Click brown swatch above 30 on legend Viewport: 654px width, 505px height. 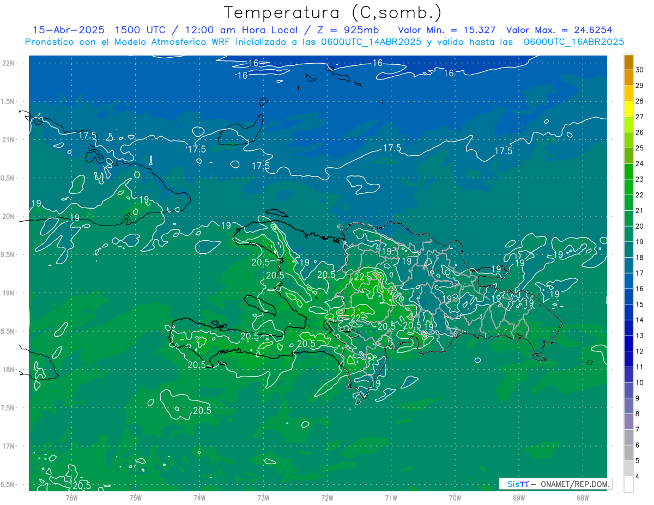click(x=628, y=62)
